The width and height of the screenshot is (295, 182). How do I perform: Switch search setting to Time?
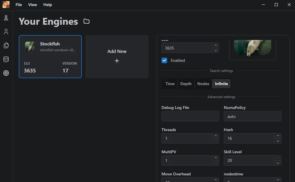[x=170, y=84]
